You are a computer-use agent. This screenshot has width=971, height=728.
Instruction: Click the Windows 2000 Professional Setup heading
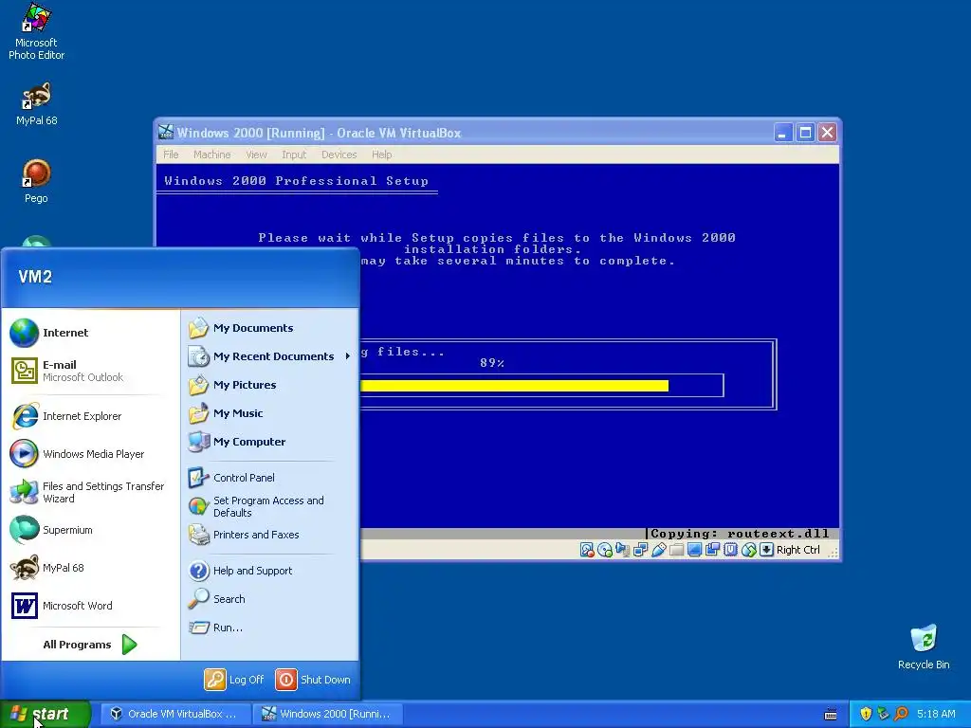coord(296,181)
